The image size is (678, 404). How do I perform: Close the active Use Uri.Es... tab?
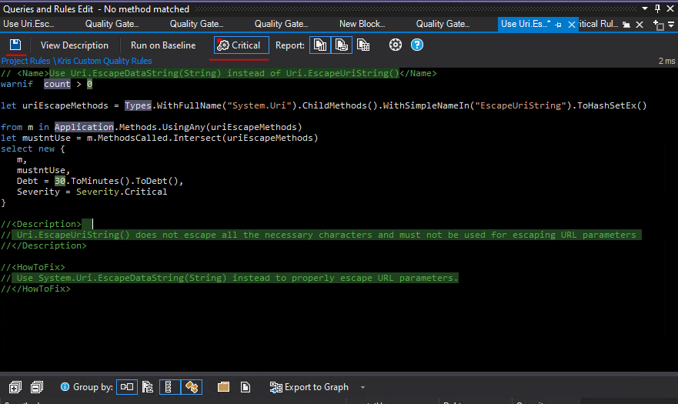coord(572,25)
